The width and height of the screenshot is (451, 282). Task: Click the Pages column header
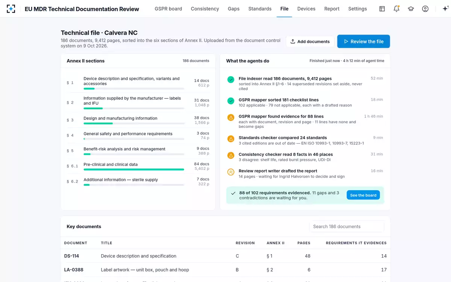(304, 243)
